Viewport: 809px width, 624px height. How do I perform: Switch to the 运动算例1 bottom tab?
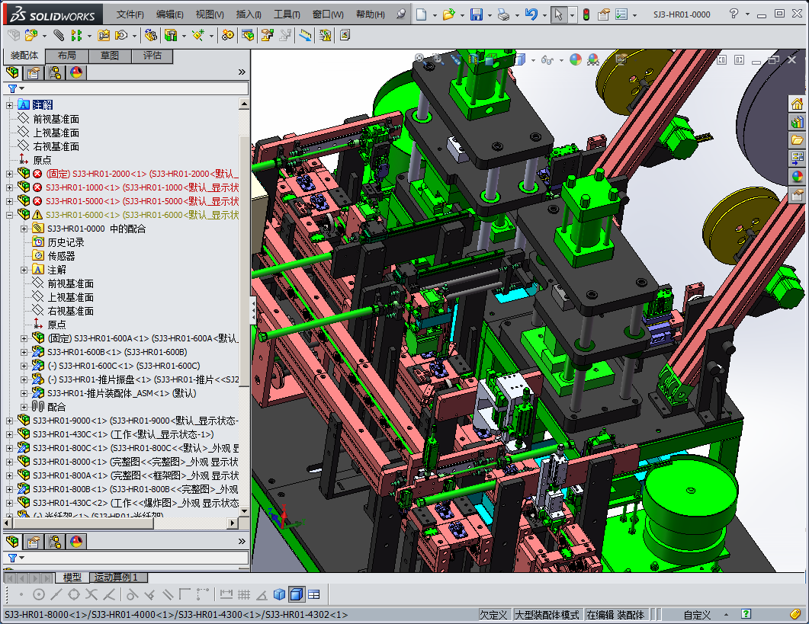point(114,578)
